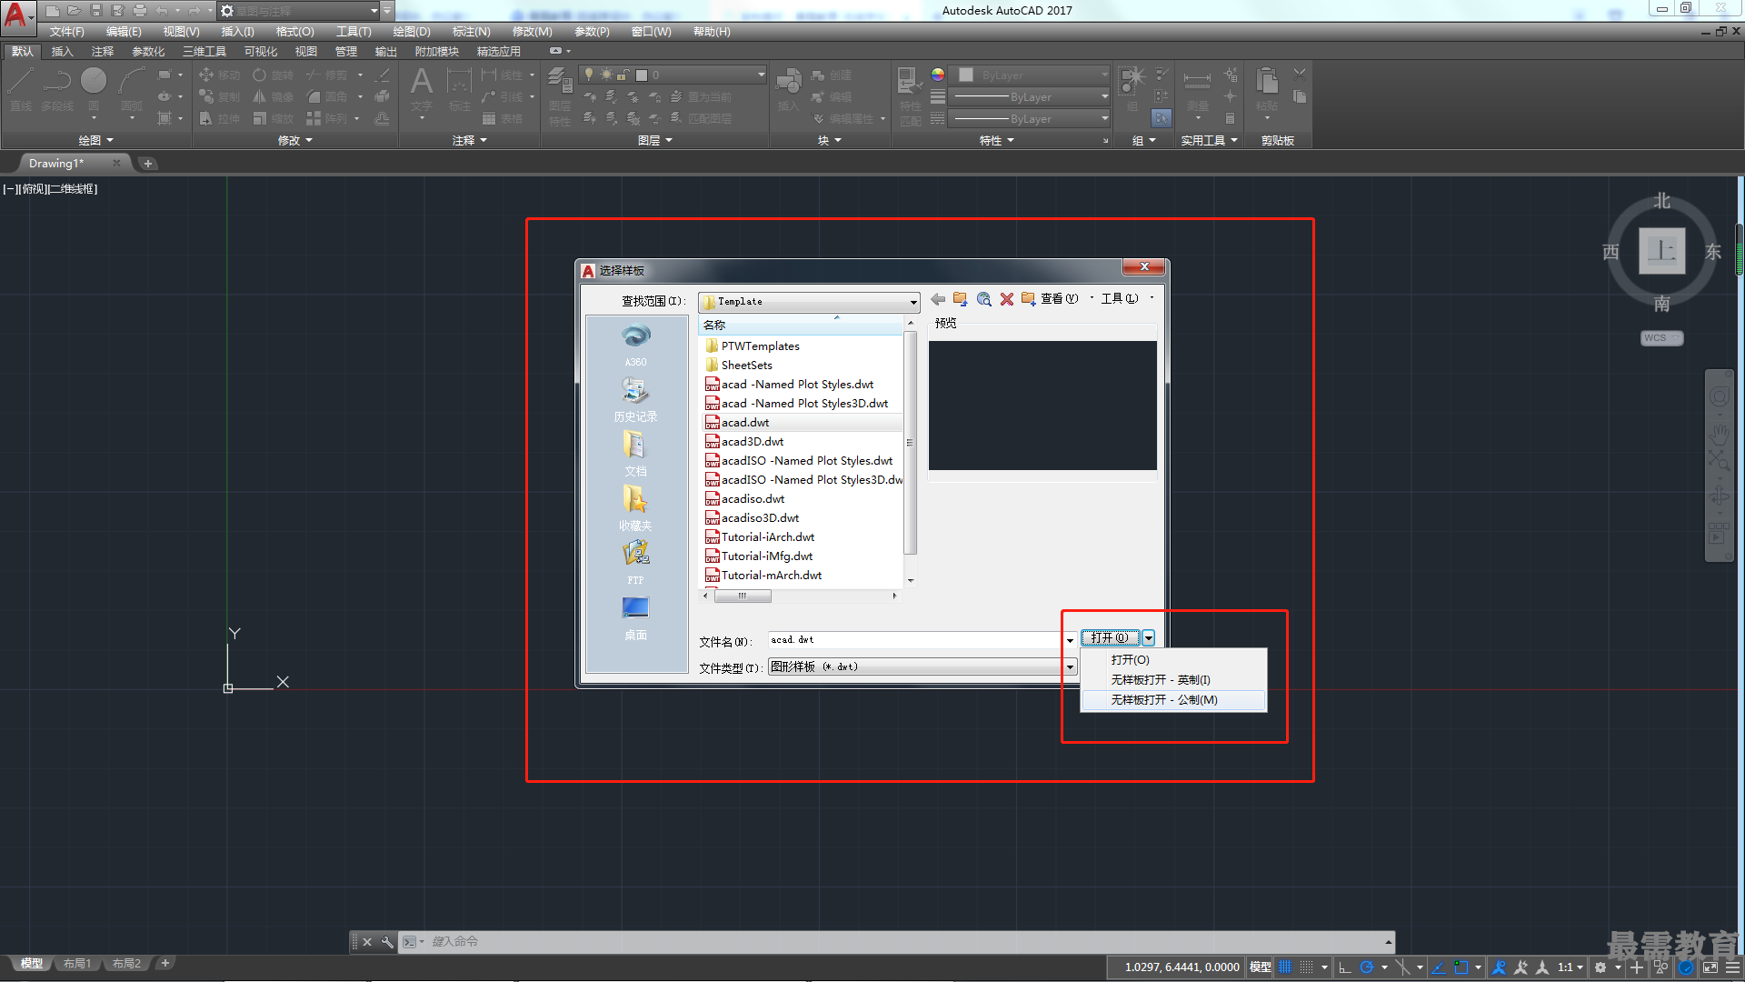
Task: Click the Save icon in quick access toolbar
Action: click(96, 11)
